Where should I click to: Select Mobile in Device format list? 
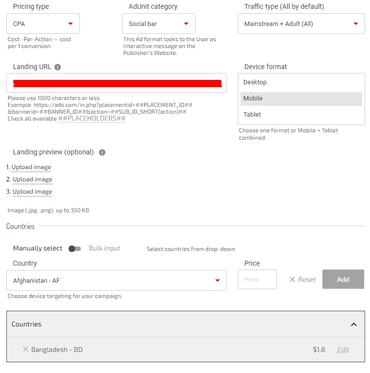pos(301,99)
